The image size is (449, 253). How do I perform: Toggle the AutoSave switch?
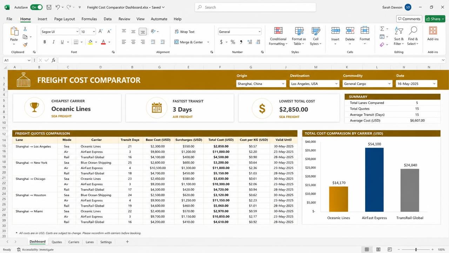pos(36,7)
